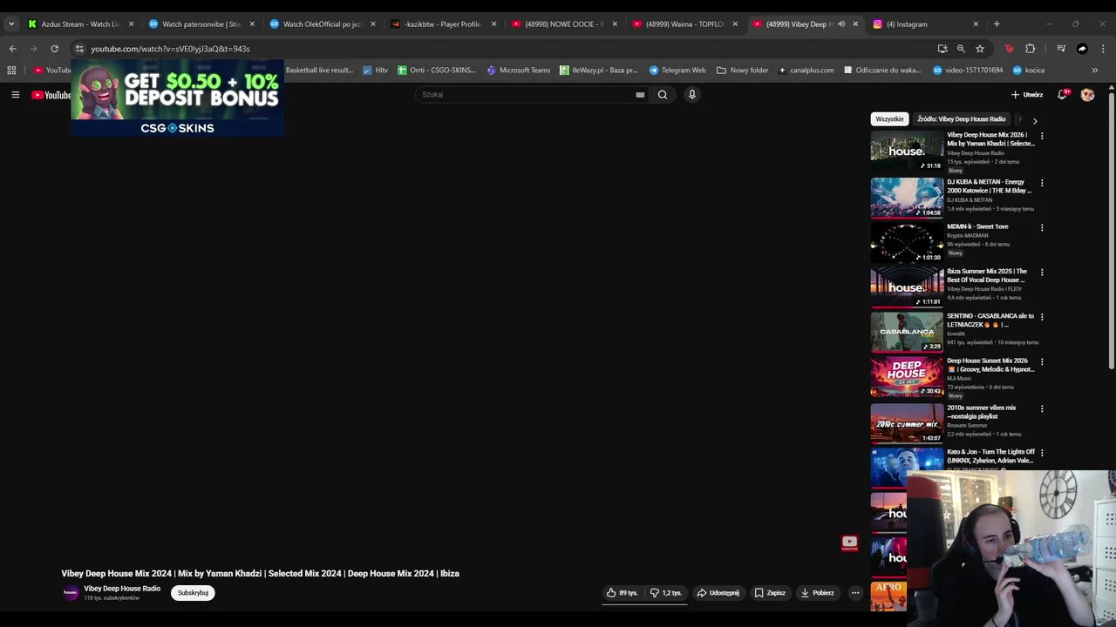Reload the current page
Screen dimensions: 1116x627
tap(54, 49)
